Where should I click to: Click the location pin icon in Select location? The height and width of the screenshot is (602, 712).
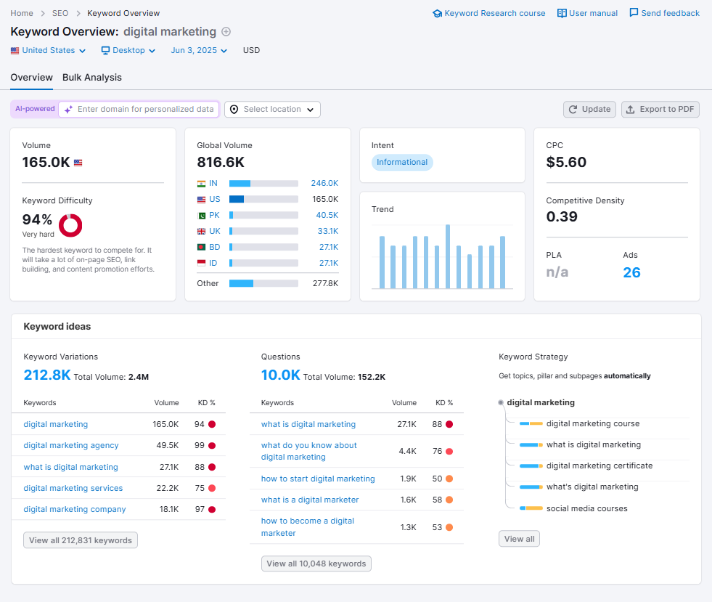(x=234, y=109)
